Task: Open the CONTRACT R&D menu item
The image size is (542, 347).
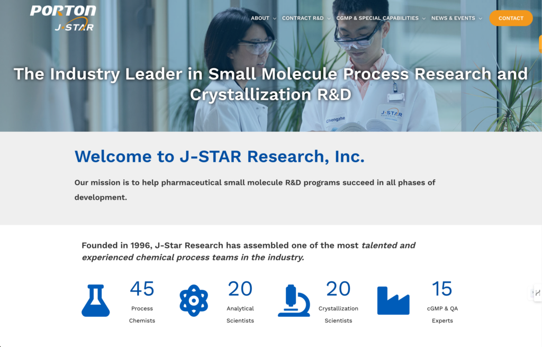Action: tap(303, 19)
